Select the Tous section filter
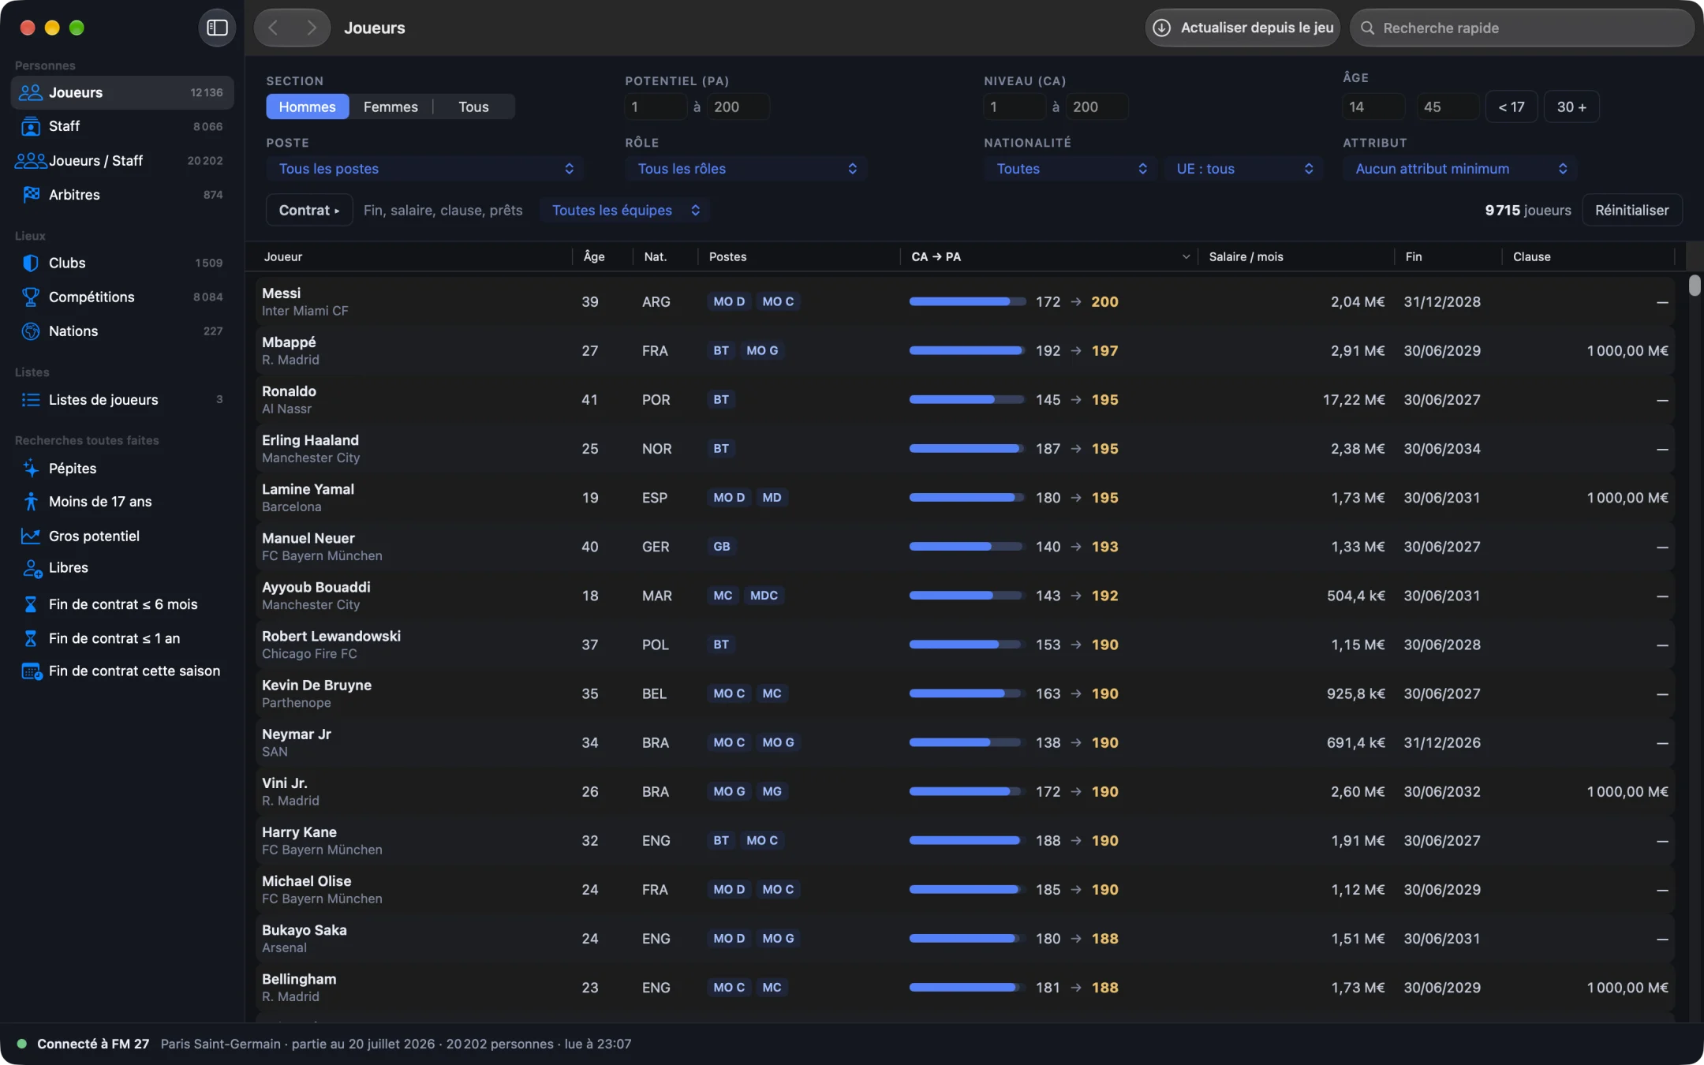Screen dimensions: 1704x1065 click(473, 106)
